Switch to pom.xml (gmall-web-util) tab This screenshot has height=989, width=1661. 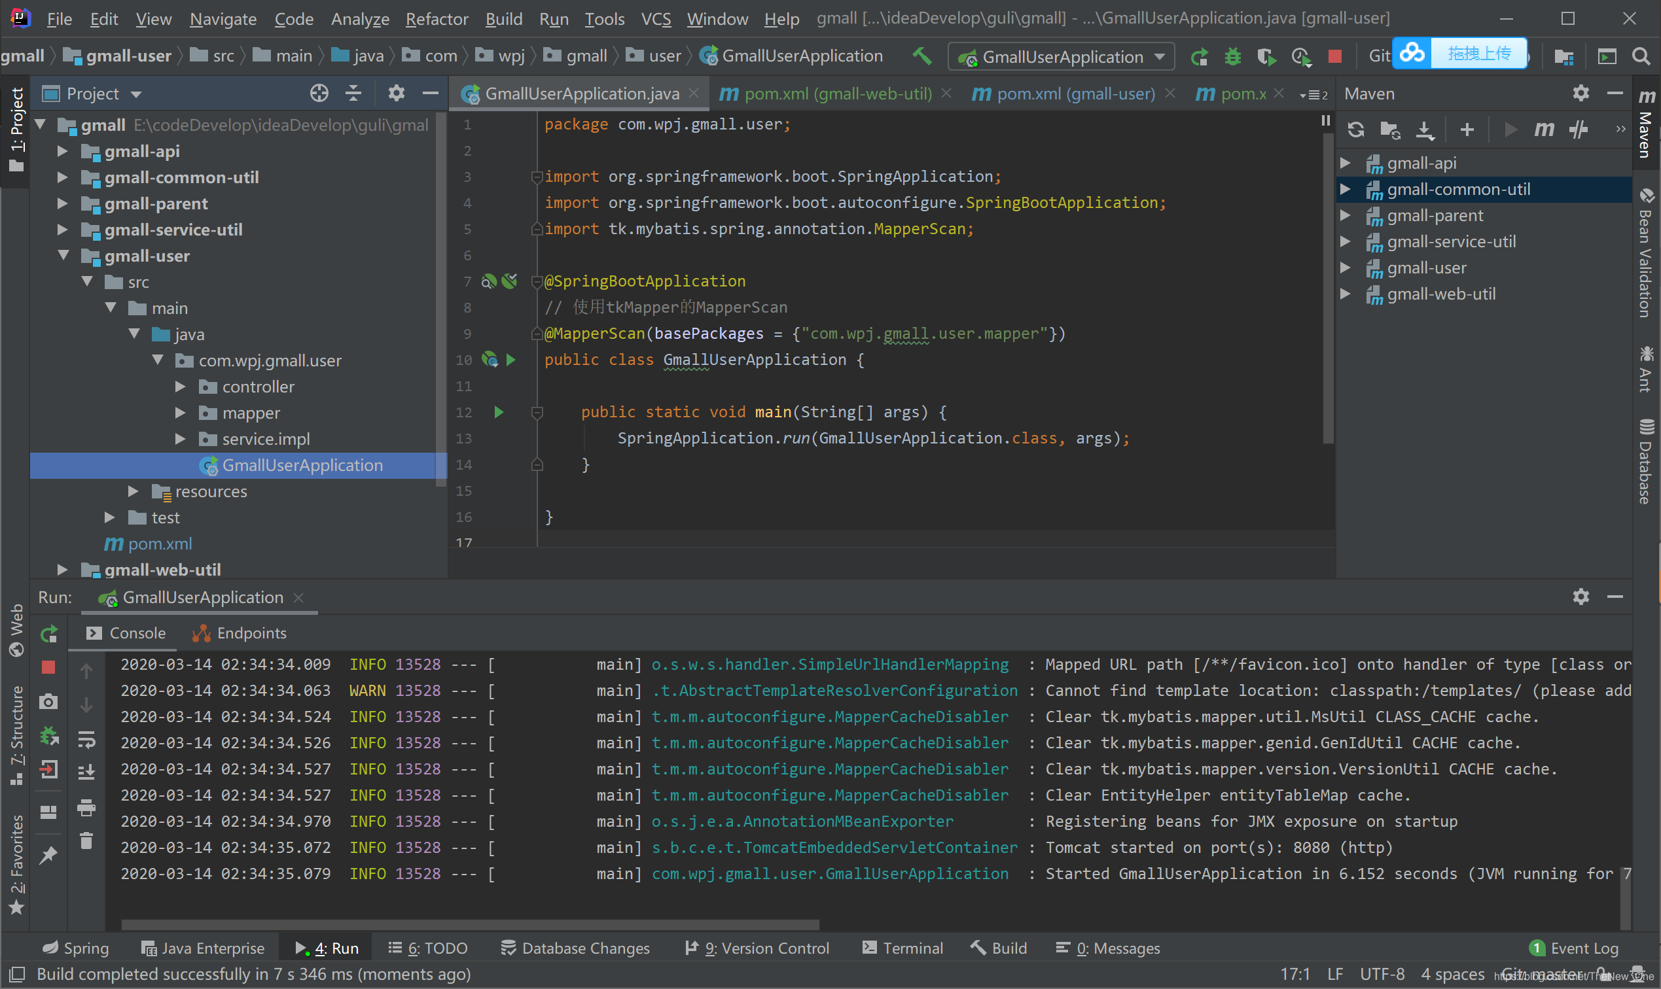point(837,94)
